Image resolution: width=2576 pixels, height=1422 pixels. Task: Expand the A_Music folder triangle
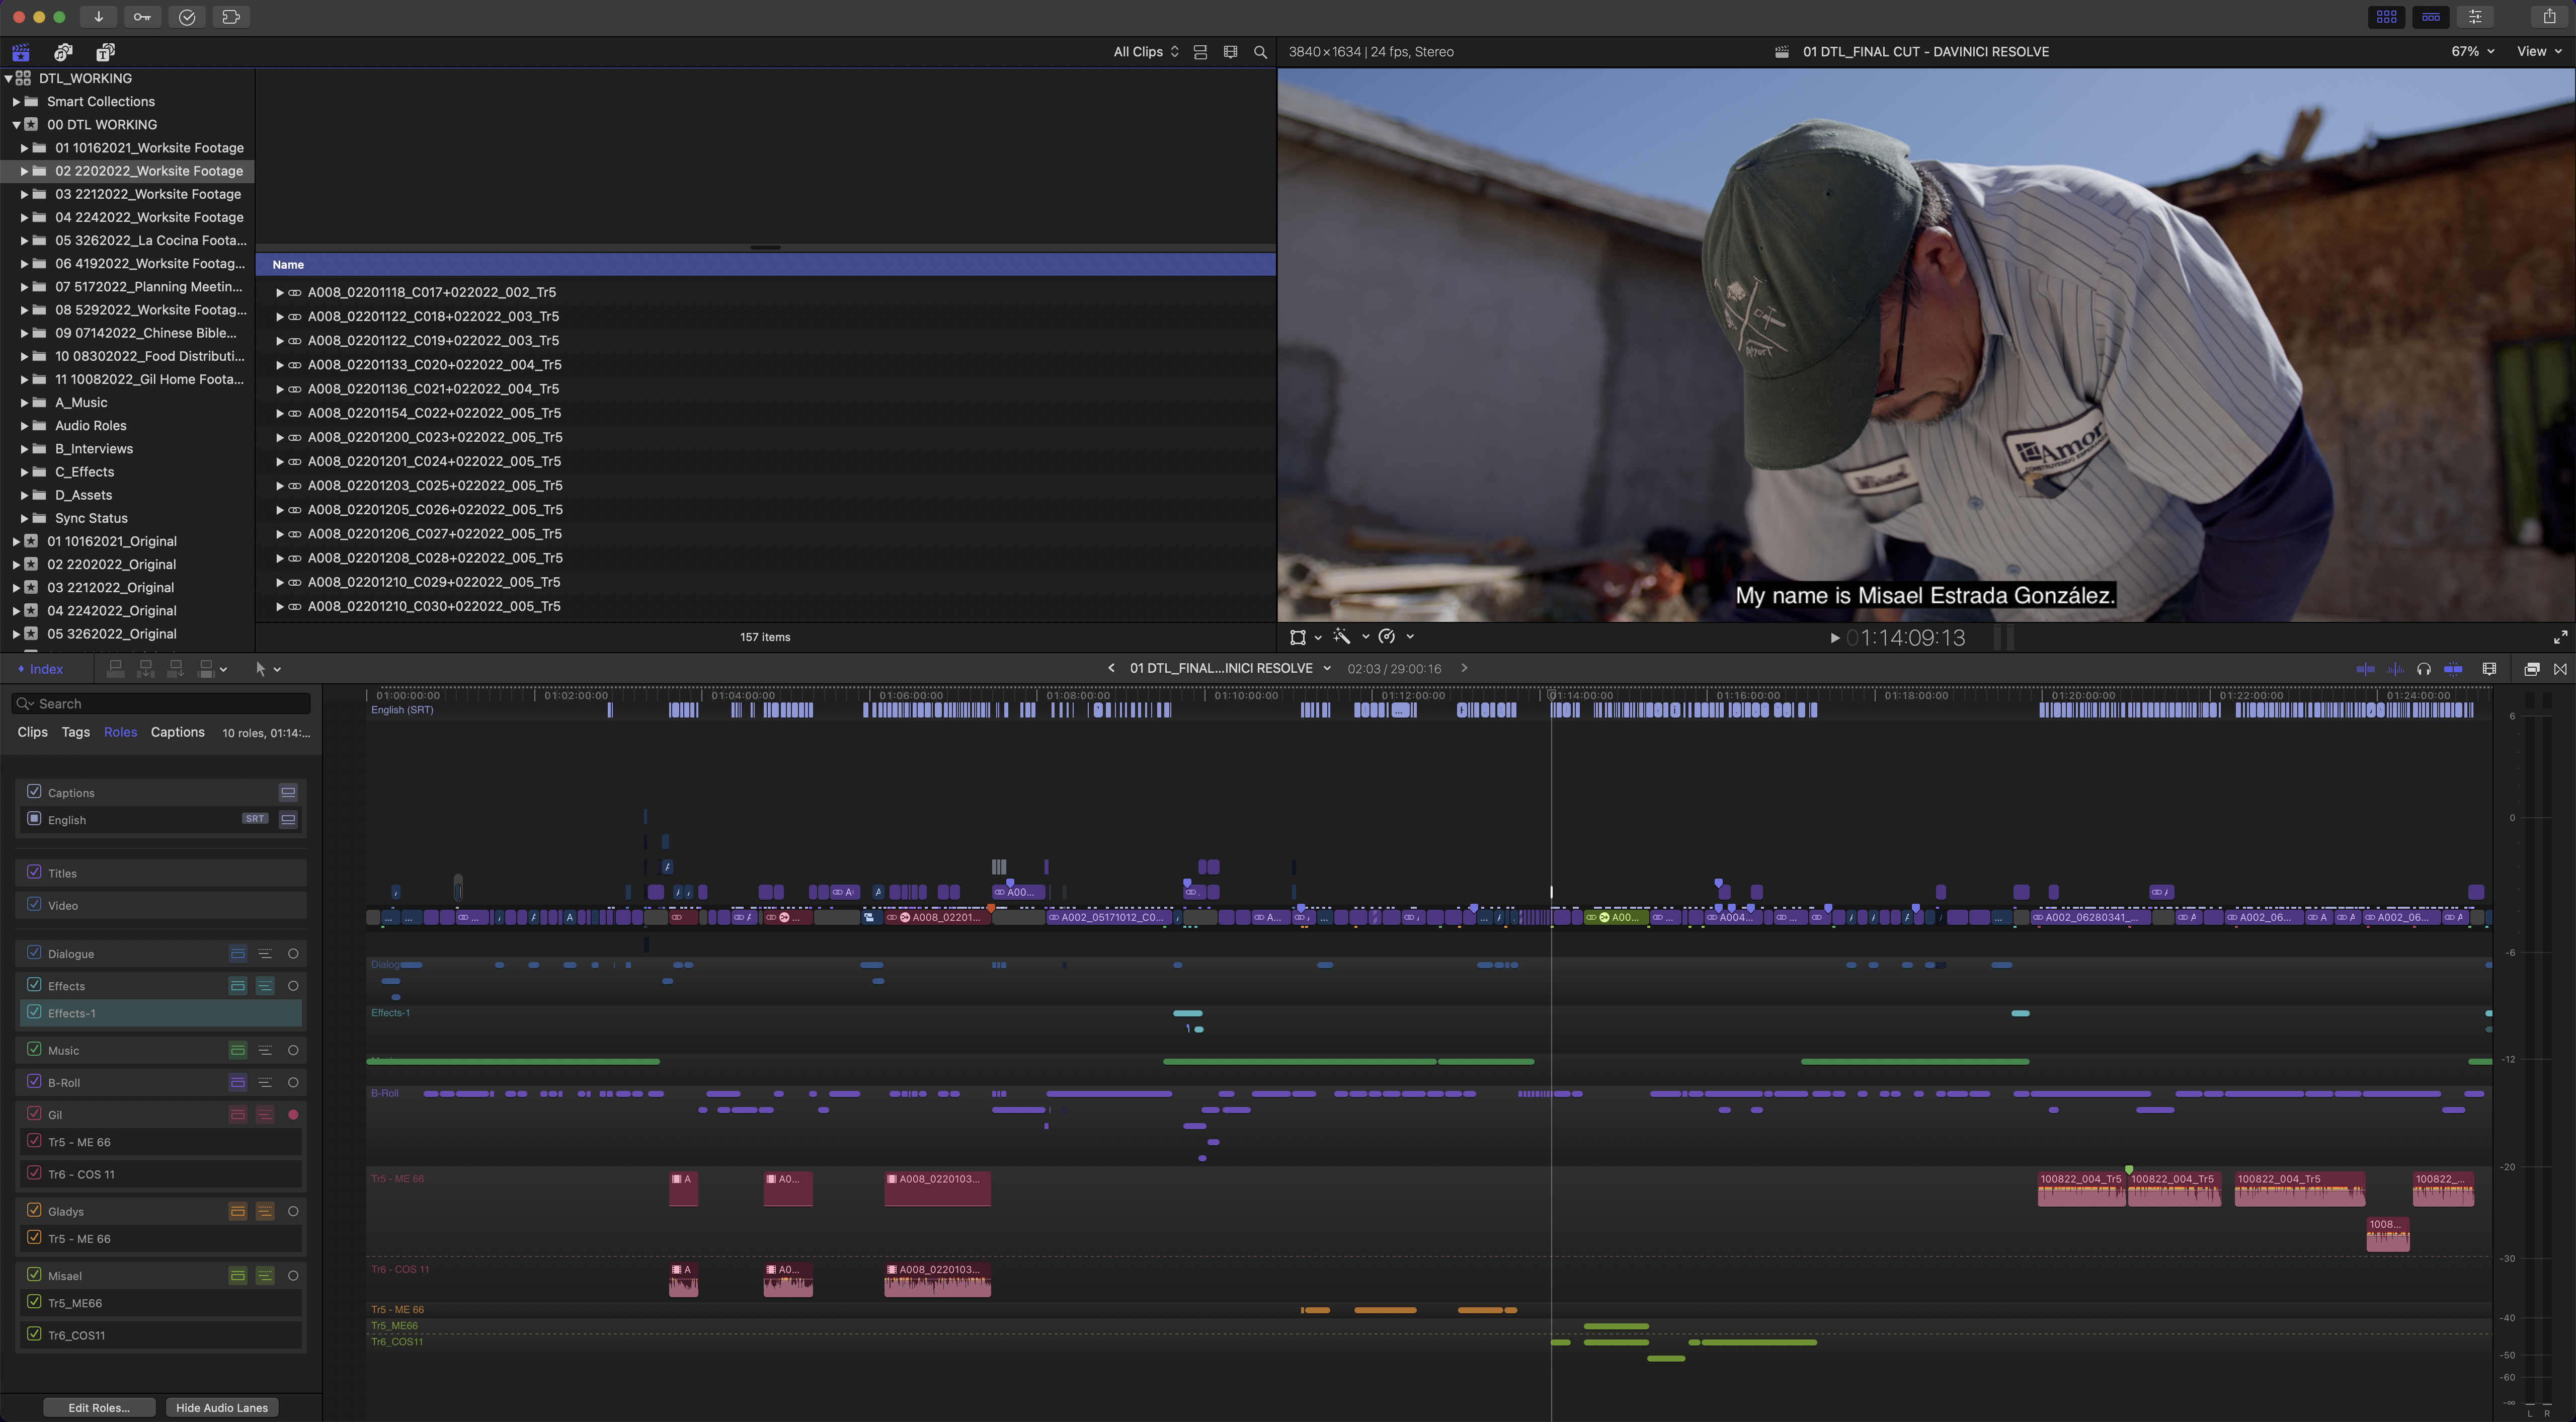click(24, 403)
